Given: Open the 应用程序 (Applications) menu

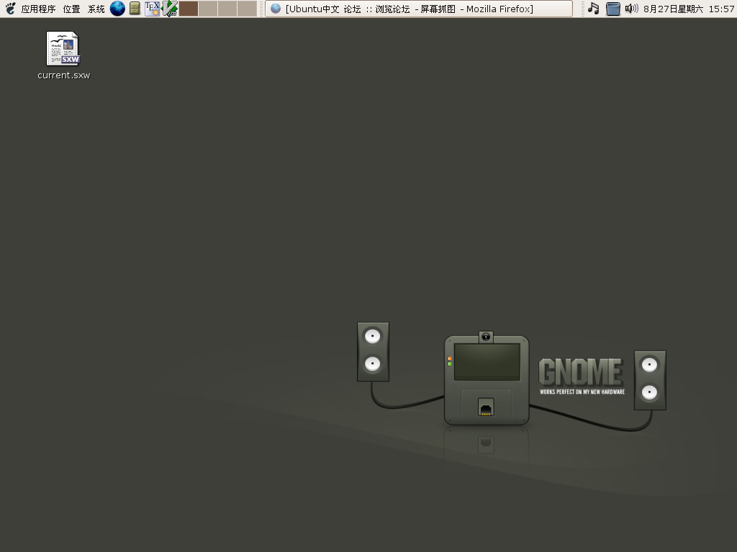Looking at the screenshot, I should click(38, 9).
